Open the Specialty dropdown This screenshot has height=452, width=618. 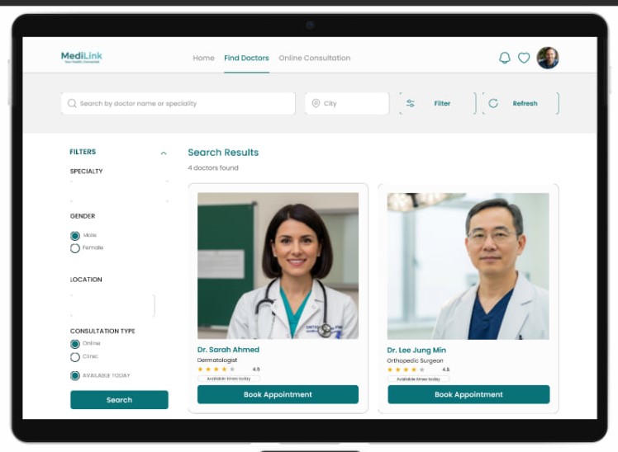click(119, 191)
